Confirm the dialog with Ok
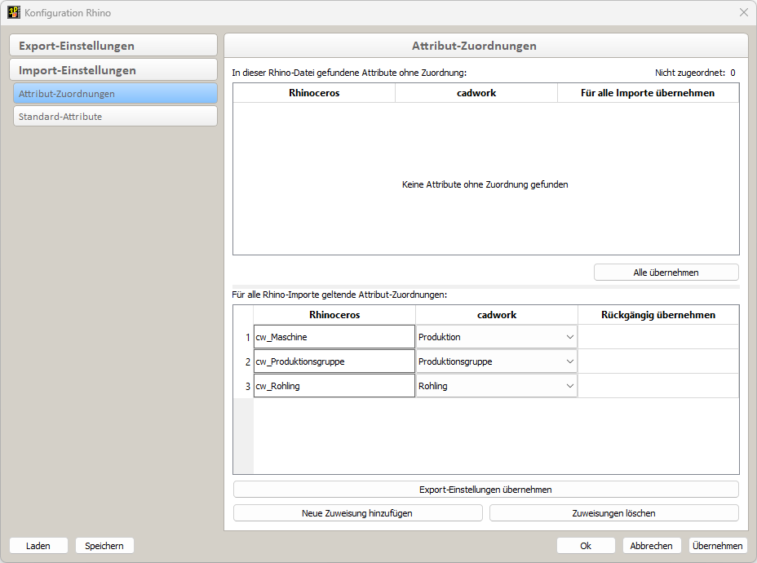The height and width of the screenshot is (563, 757). point(586,545)
